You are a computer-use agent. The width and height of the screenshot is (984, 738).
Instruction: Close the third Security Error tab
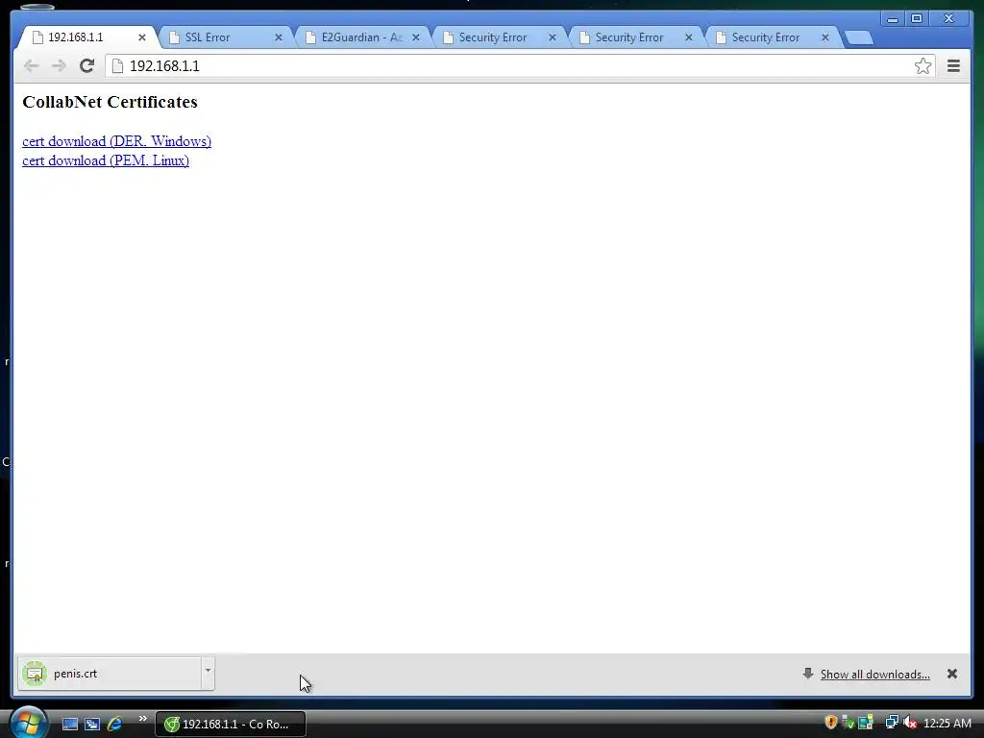pos(825,37)
